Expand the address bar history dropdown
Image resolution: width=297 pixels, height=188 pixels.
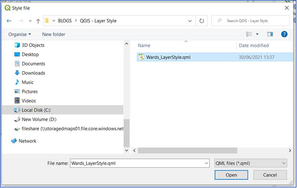pyautogui.click(x=190, y=21)
